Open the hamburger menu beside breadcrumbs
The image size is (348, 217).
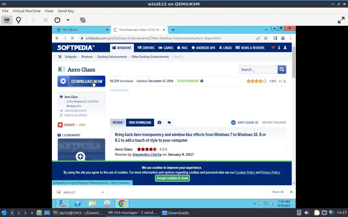point(60,57)
